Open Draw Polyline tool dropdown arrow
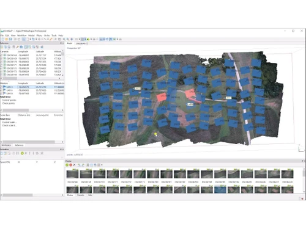The height and width of the screenshot is (229, 306). [48, 39]
